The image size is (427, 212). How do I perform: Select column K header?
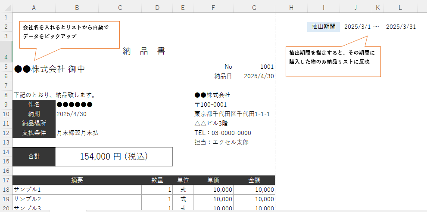coord(378,8)
